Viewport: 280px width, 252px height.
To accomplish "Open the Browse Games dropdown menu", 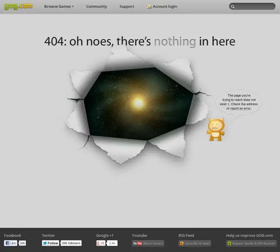I will 59,7.
